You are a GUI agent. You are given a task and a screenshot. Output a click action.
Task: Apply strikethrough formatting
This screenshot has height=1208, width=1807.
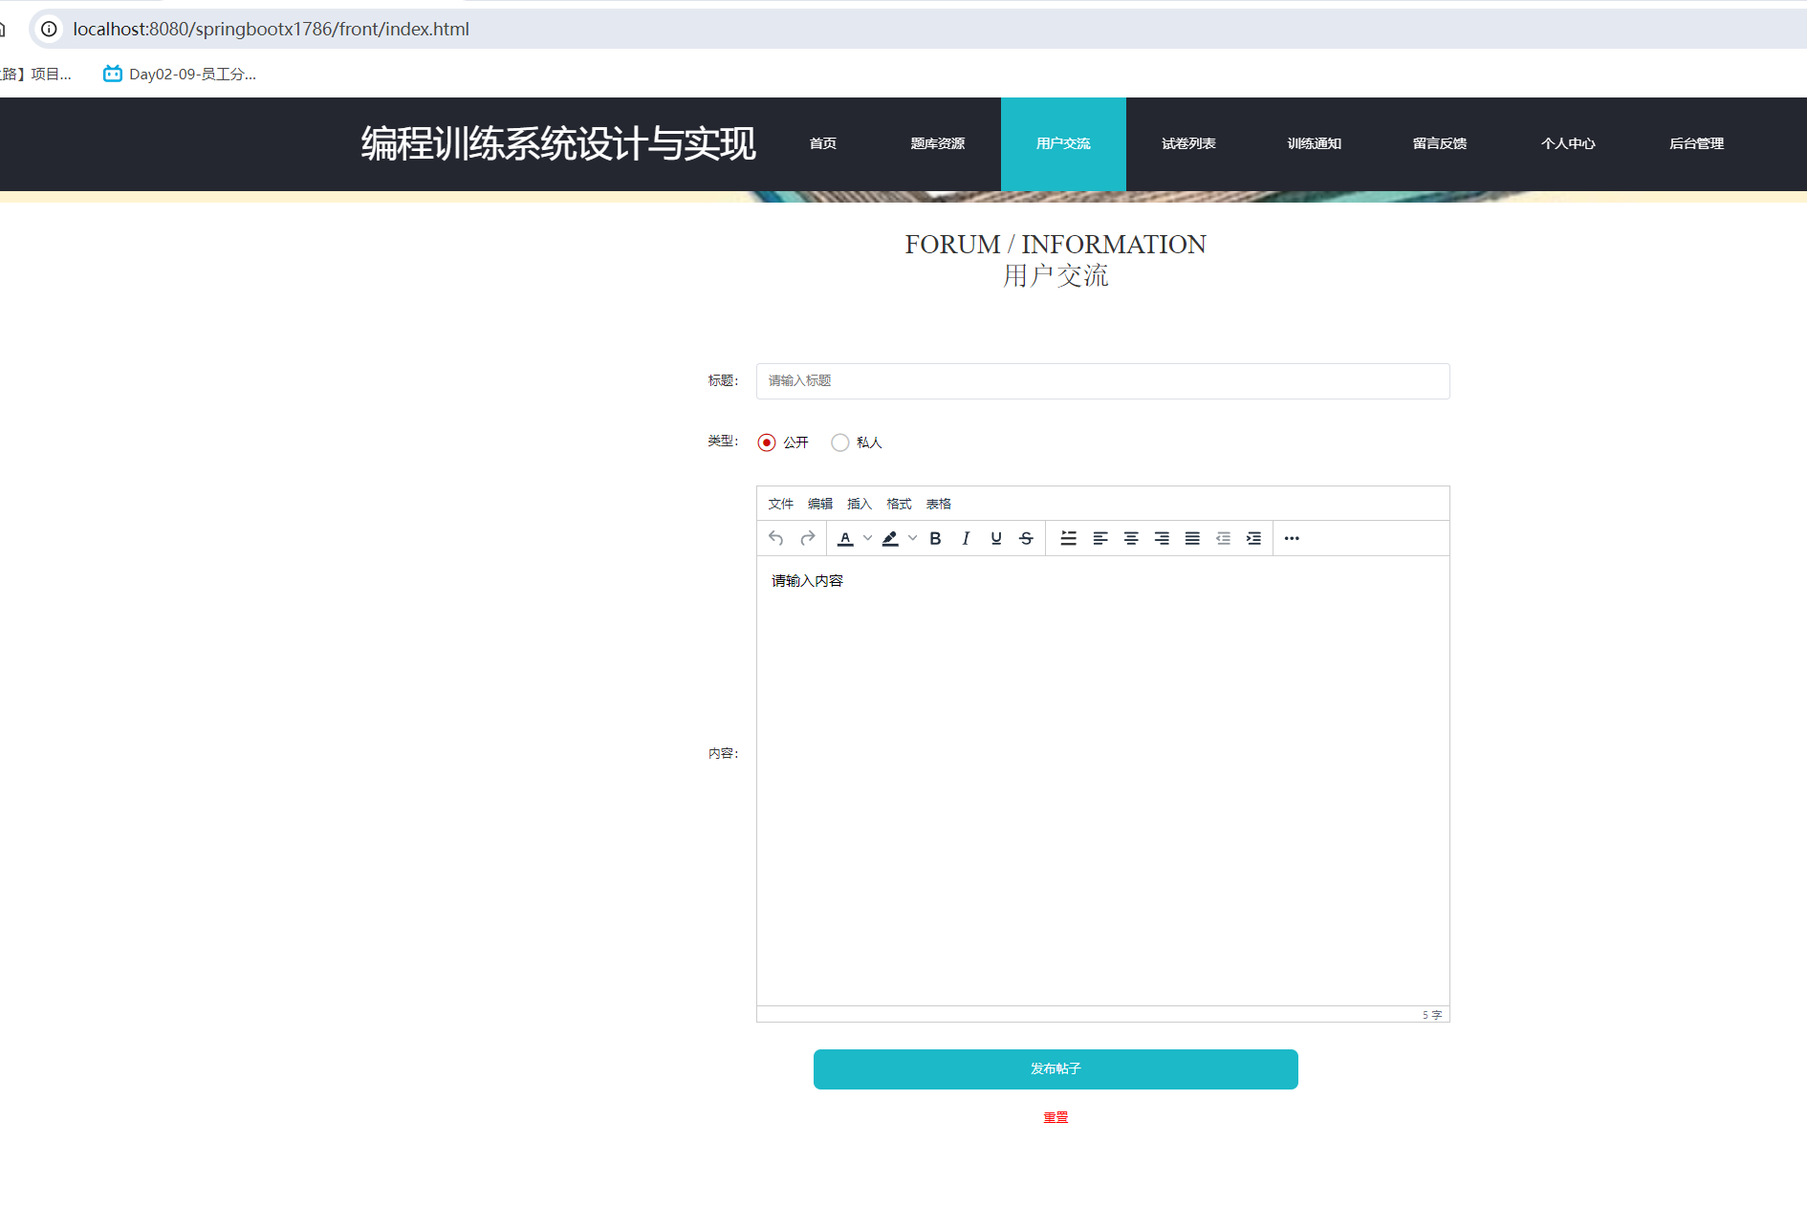click(x=1025, y=538)
